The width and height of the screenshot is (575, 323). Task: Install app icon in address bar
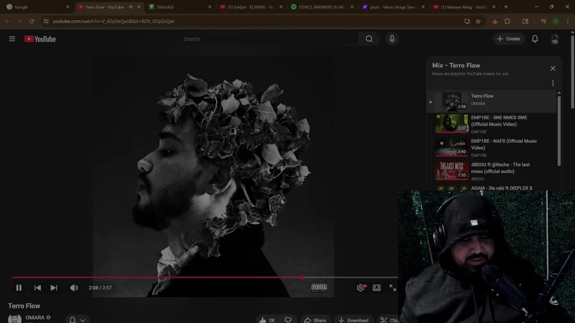click(x=467, y=21)
